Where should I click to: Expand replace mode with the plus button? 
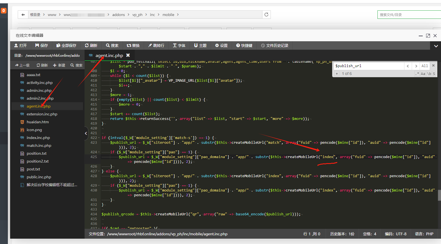(x=337, y=74)
